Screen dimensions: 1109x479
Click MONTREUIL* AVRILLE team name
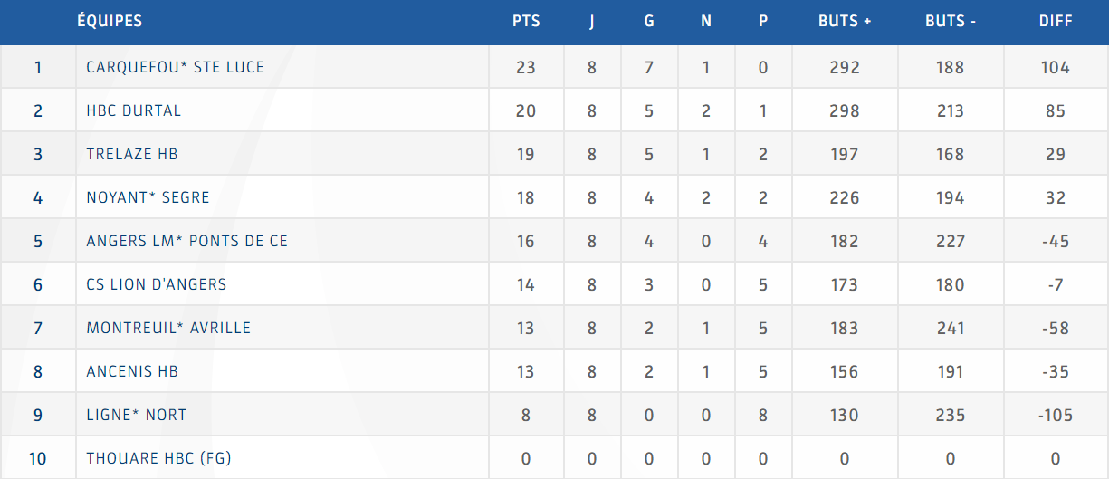pos(168,328)
